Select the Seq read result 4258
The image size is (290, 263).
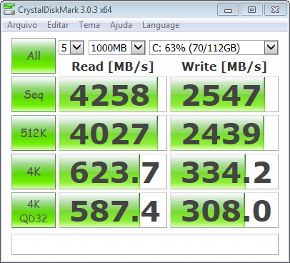tap(113, 94)
